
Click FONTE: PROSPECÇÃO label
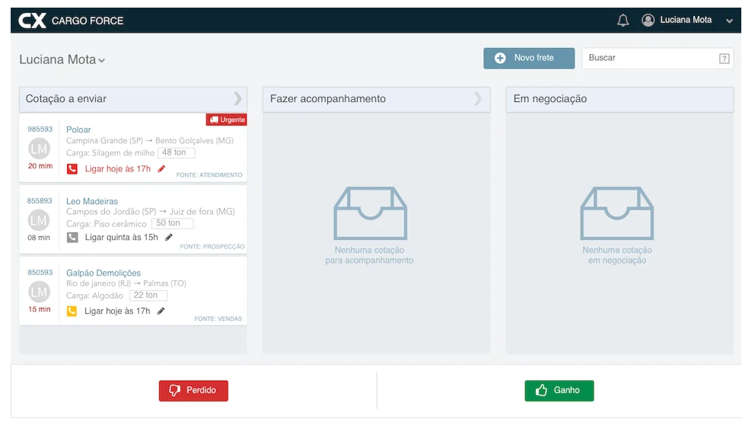(212, 246)
